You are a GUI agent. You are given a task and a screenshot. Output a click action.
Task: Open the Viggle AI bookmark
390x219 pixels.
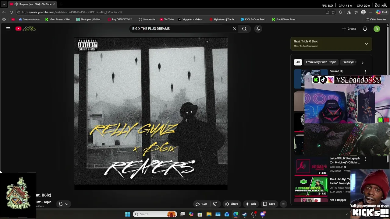[x=191, y=19]
